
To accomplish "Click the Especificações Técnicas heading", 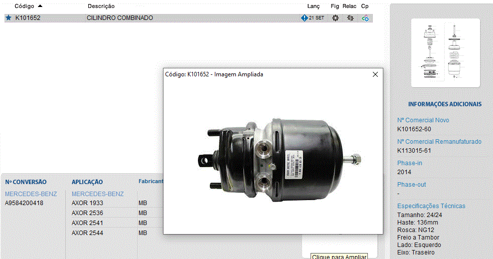I will coord(431,206).
